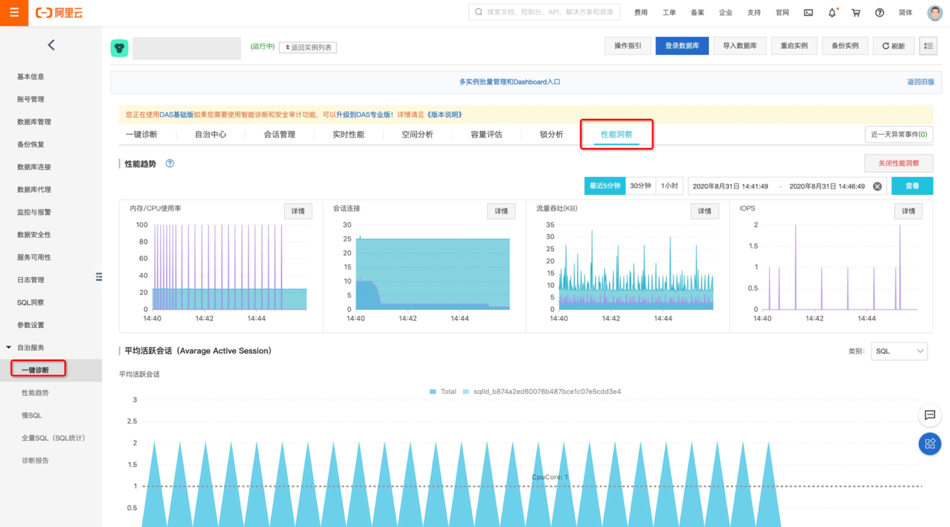The width and height of the screenshot is (950, 527).
Task: Click the 关闭性能洞察 button
Action: (898, 164)
